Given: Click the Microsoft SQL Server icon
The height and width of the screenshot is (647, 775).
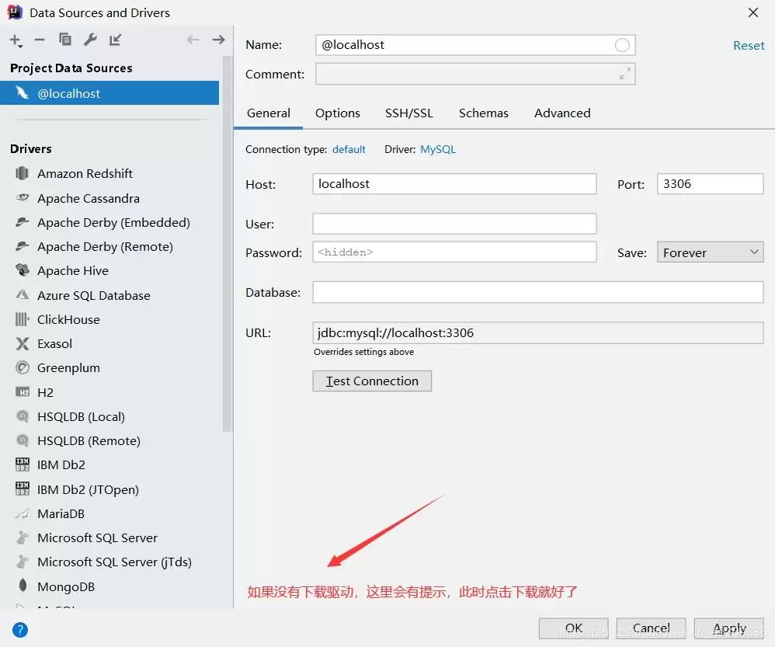Looking at the screenshot, I should click(x=23, y=537).
